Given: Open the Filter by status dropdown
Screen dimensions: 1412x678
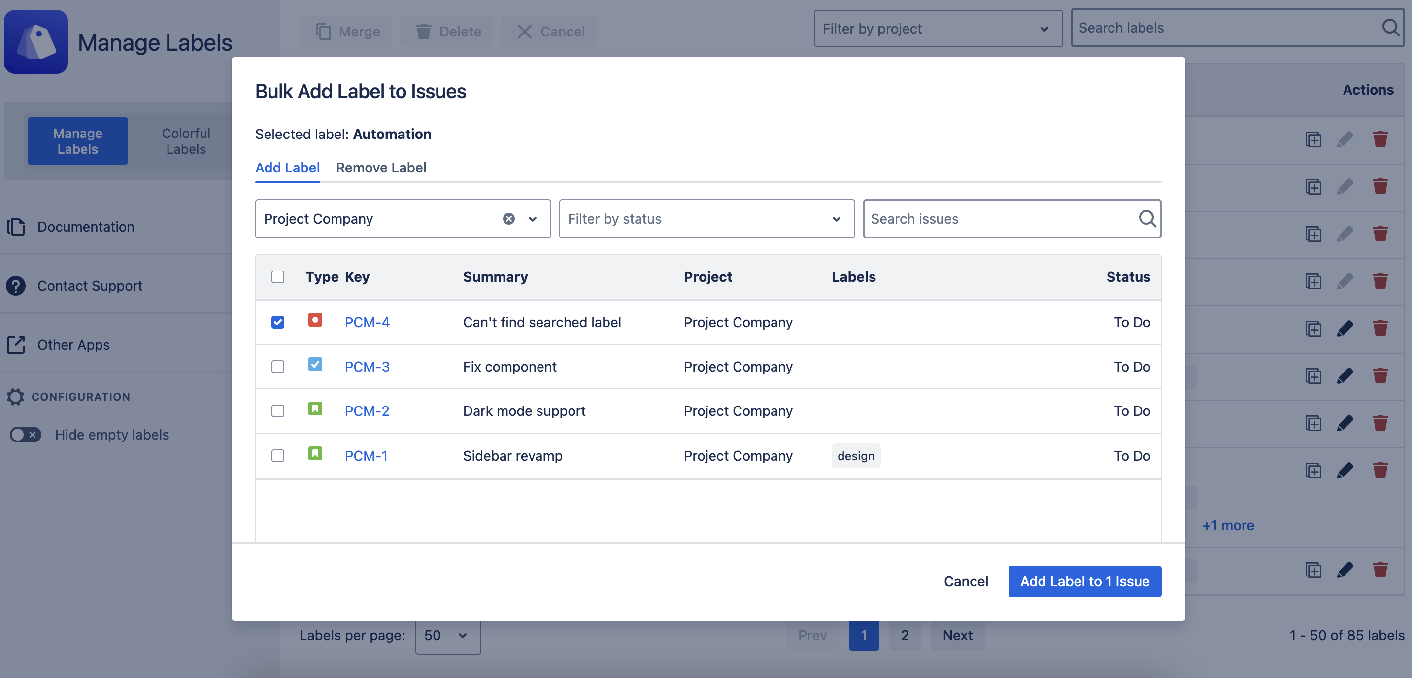Looking at the screenshot, I should tap(706, 219).
